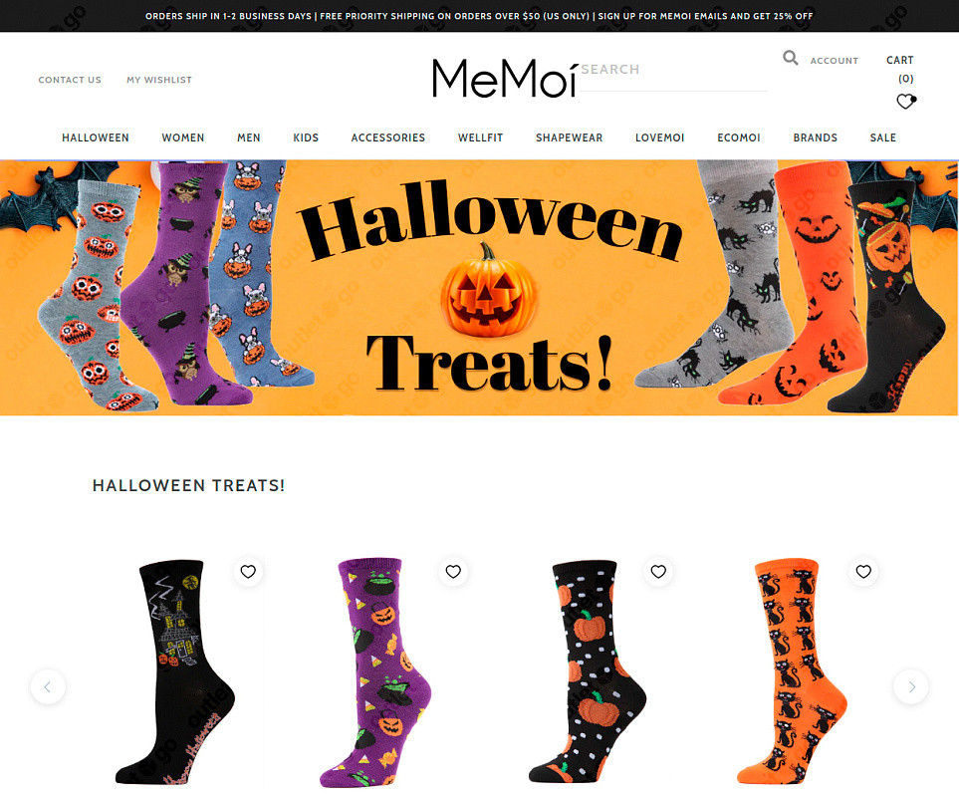
Task: Show previous products with left carousel arrow
Action: (x=48, y=686)
